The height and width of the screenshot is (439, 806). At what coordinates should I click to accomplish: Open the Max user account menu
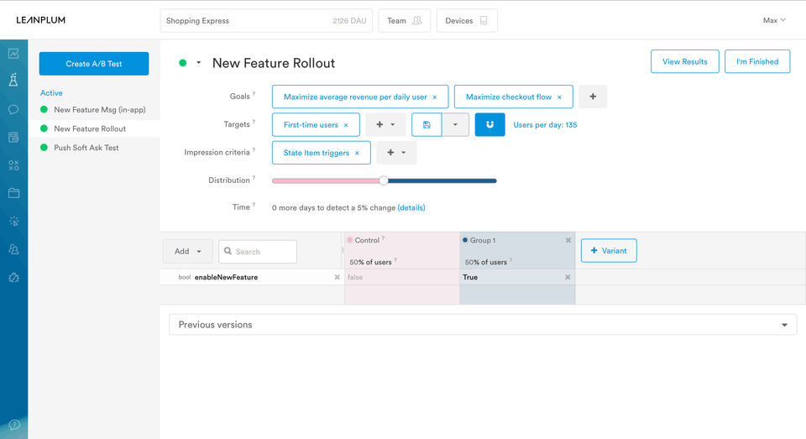pos(774,20)
